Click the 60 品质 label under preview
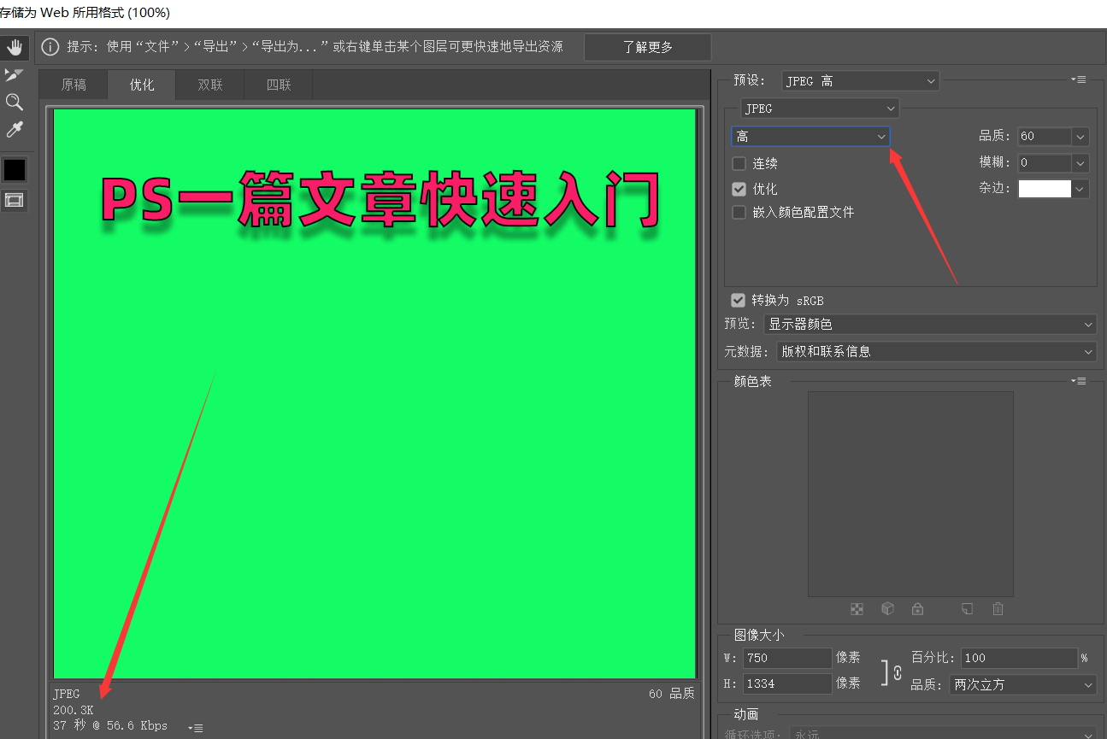This screenshot has width=1107, height=739. 672,694
